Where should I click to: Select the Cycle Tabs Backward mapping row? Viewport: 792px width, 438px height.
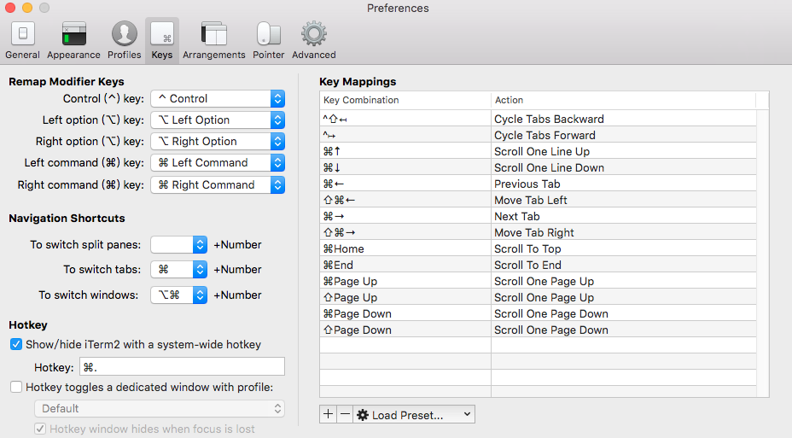[x=538, y=119]
